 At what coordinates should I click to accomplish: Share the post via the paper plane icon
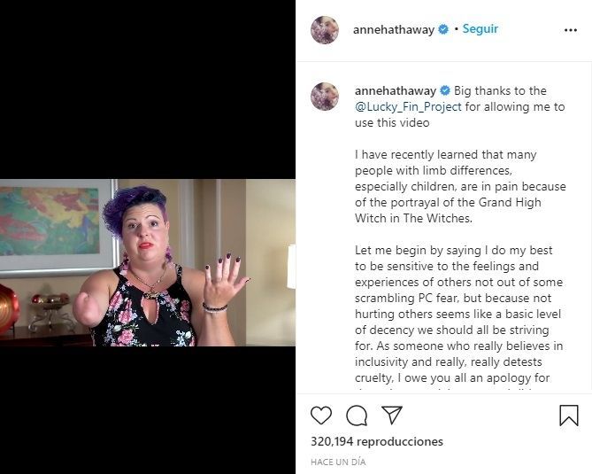coord(392,415)
